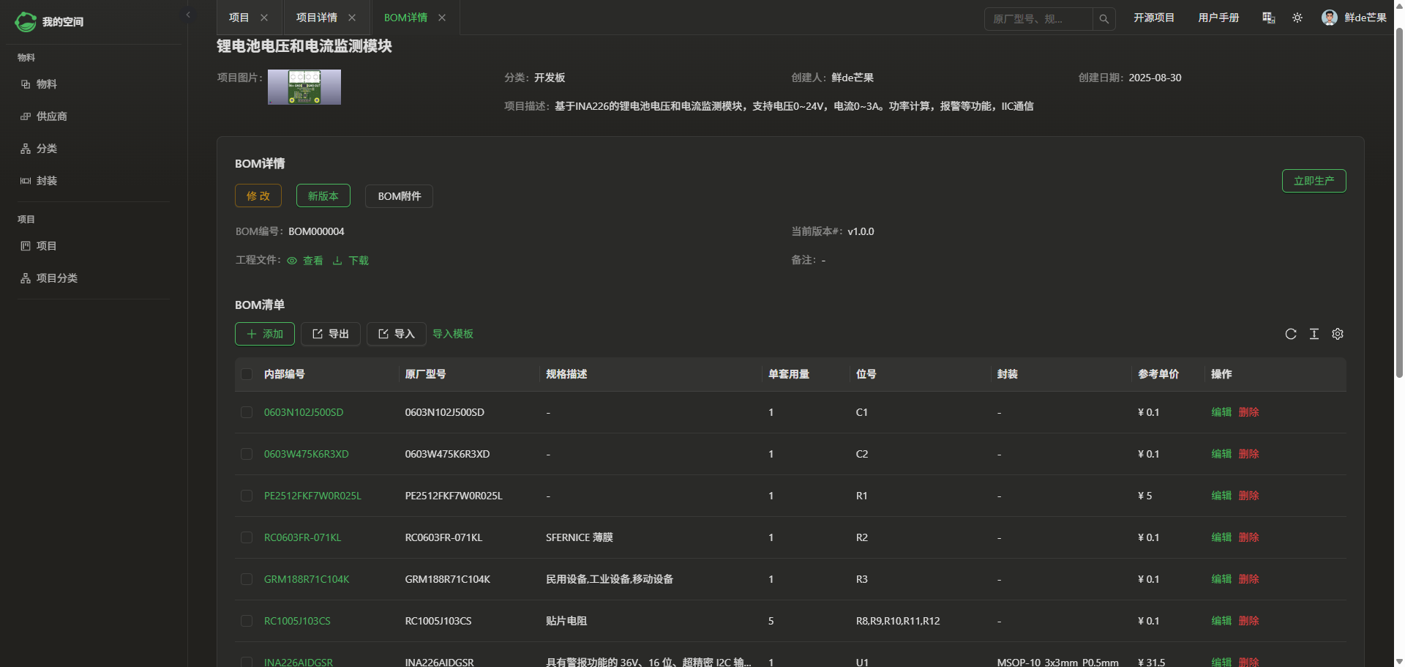Image resolution: width=1405 pixels, height=667 pixels.
Task: Collapse the left sidebar using the chevron
Action: pyautogui.click(x=188, y=15)
